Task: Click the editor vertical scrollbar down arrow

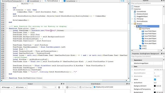Action: 129,78
